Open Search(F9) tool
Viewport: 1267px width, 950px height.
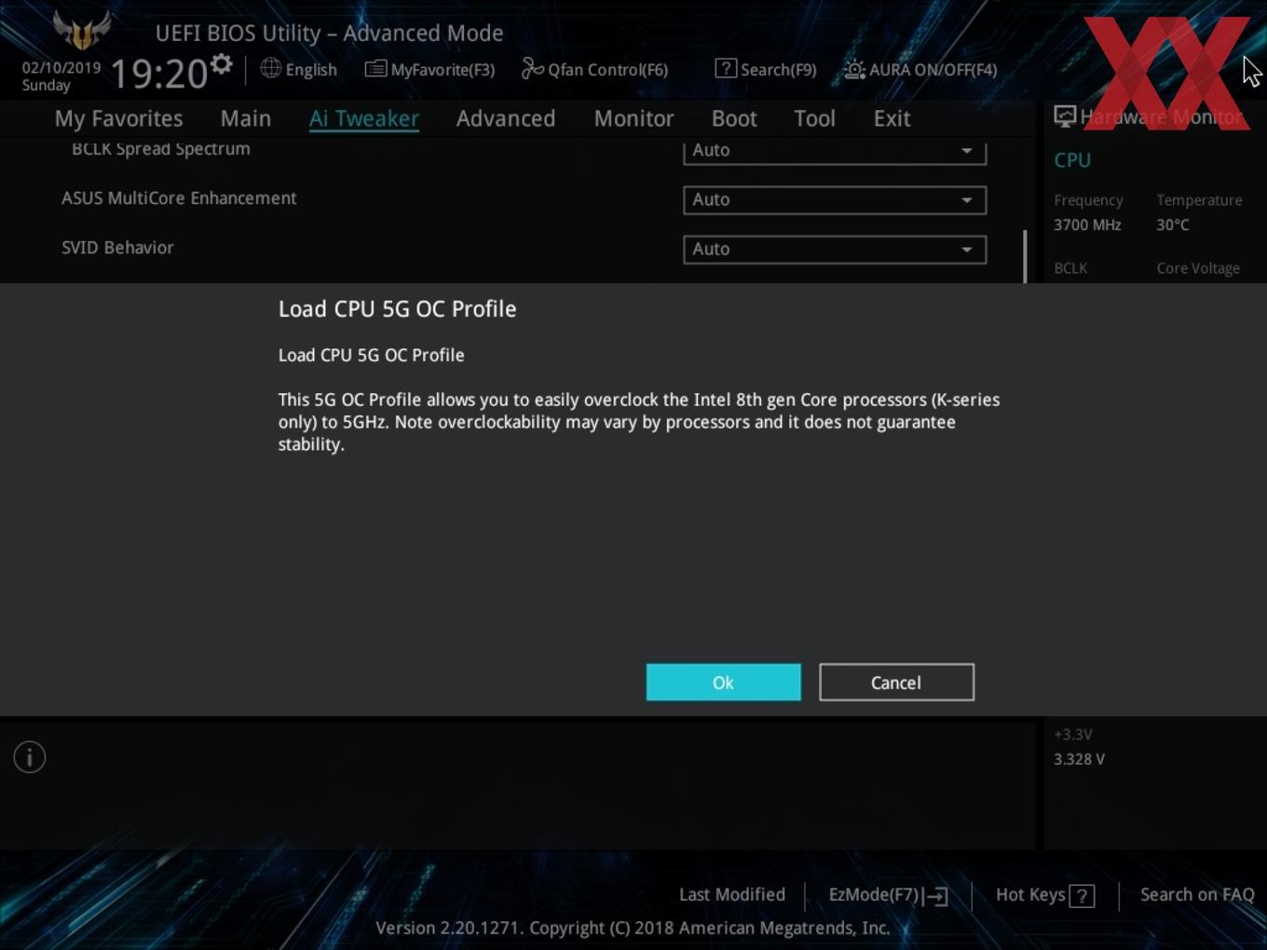tap(766, 69)
